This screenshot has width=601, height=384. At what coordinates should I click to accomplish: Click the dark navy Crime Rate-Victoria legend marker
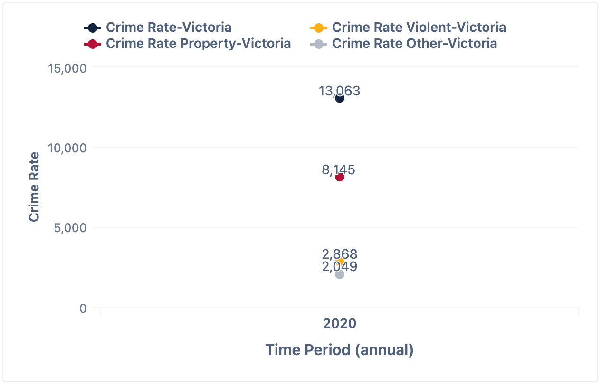tap(93, 28)
